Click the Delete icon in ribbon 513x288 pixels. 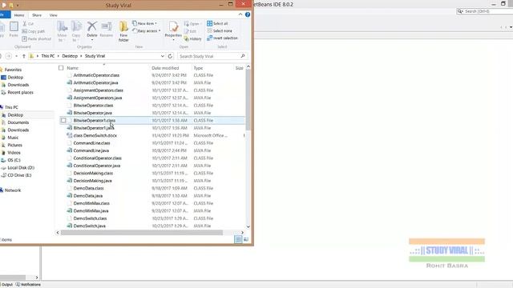pos(92,29)
